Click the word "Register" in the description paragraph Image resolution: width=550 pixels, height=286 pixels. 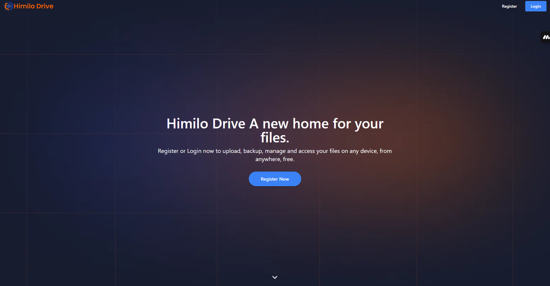pos(168,151)
